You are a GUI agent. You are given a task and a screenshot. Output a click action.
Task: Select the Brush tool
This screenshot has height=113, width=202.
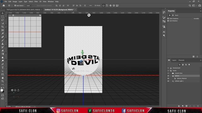(x=3, y=40)
